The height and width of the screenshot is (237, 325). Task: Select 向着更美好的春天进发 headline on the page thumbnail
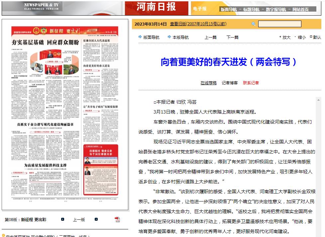pyautogui.click(x=97, y=66)
